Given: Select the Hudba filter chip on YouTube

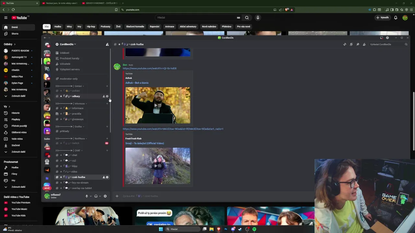Looking at the screenshot, I should 58,27.
